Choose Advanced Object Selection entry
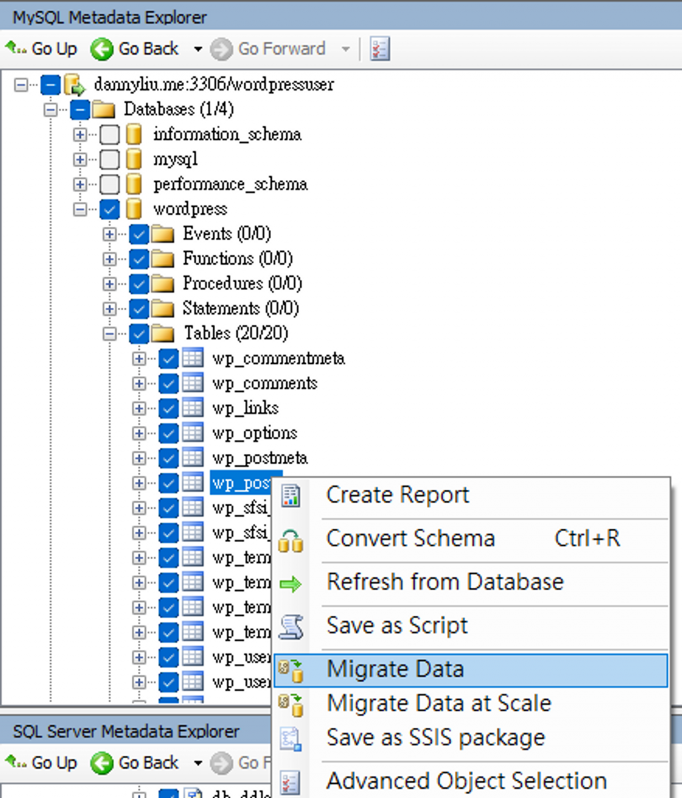682x798 pixels. [470, 781]
